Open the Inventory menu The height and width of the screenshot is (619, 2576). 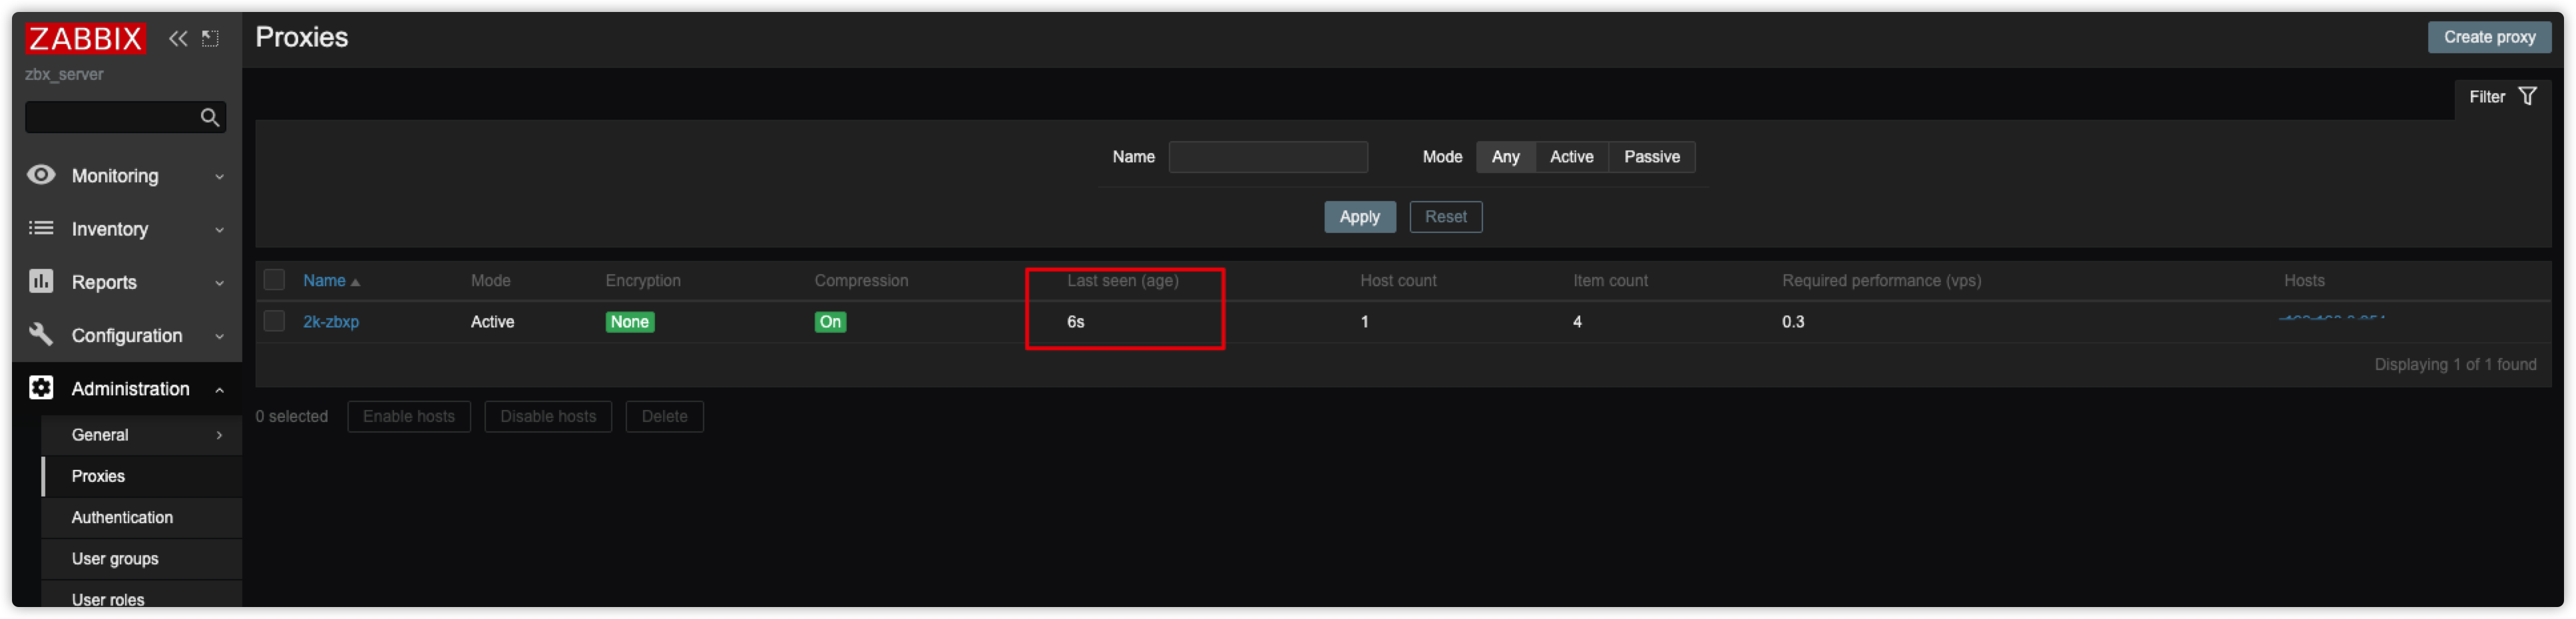(x=127, y=229)
